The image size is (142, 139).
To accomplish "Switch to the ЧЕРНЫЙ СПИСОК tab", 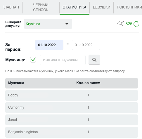I will click(41, 7).
